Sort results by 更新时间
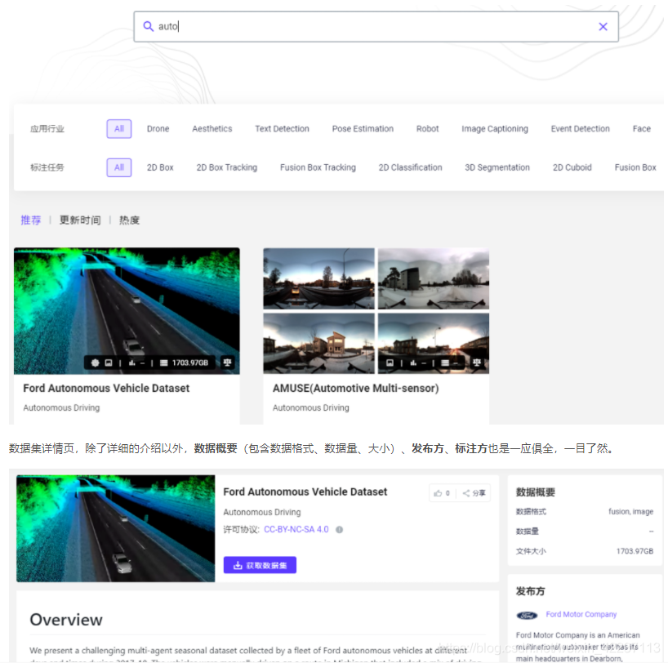This screenshot has height=663, width=668. pos(80,220)
